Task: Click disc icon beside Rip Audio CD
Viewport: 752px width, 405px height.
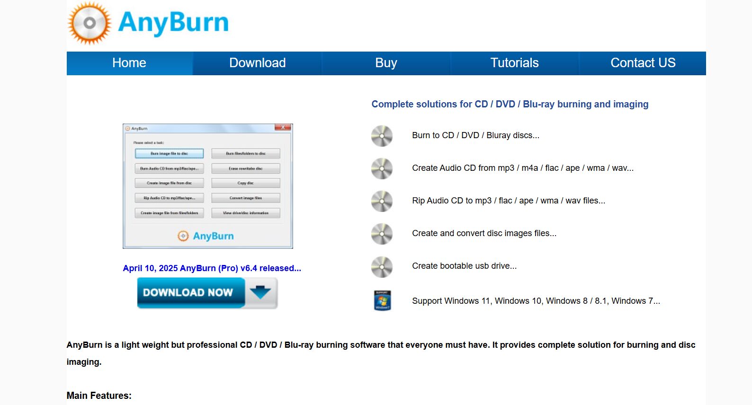Action: pos(382,201)
